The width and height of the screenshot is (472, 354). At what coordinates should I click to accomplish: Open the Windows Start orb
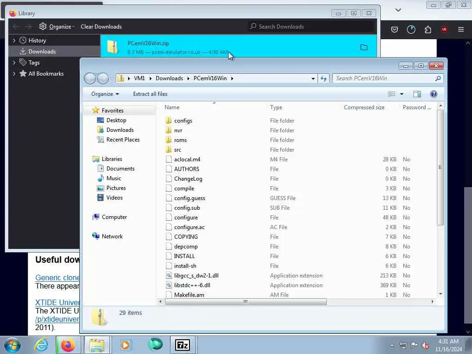(x=12, y=345)
